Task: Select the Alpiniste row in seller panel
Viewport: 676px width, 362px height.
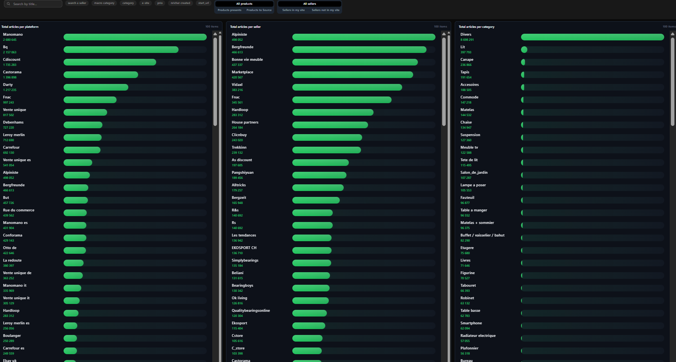Action: pyautogui.click(x=333, y=37)
